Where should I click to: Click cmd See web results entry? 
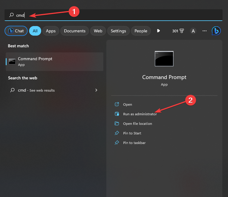pyautogui.click(x=55, y=90)
